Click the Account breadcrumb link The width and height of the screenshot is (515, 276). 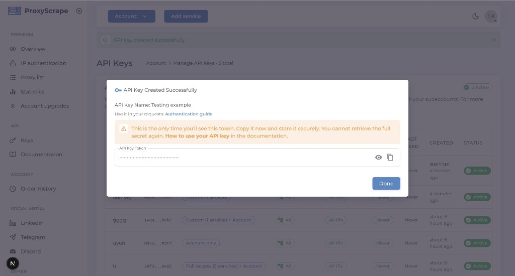(156, 63)
